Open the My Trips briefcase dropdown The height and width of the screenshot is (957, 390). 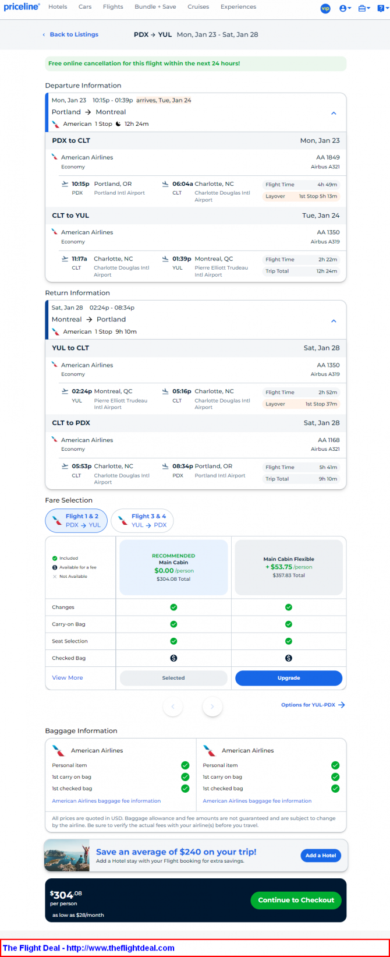click(364, 8)
